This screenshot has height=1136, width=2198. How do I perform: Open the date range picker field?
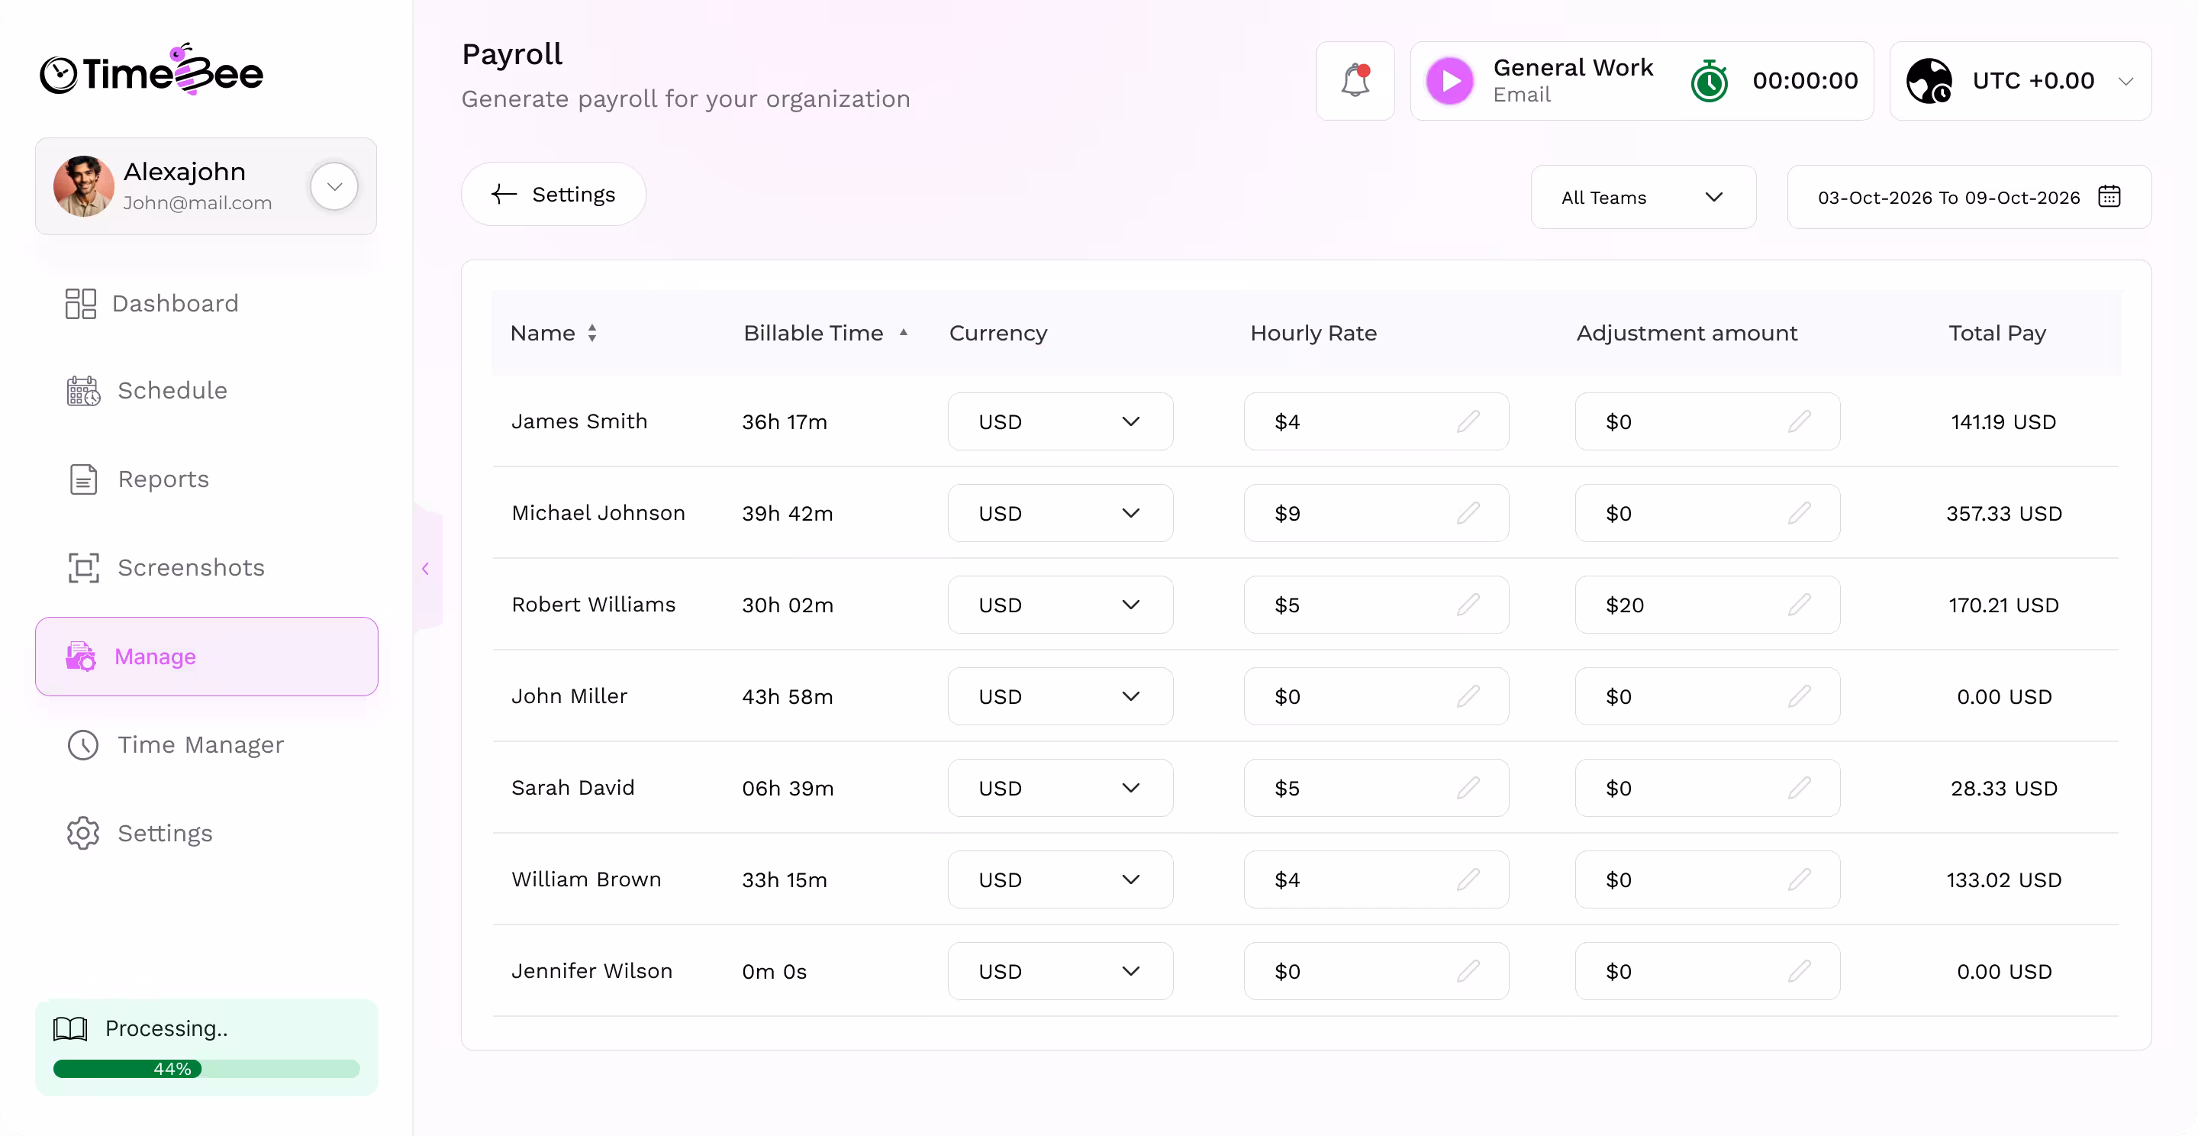(x=1968, y=197)
